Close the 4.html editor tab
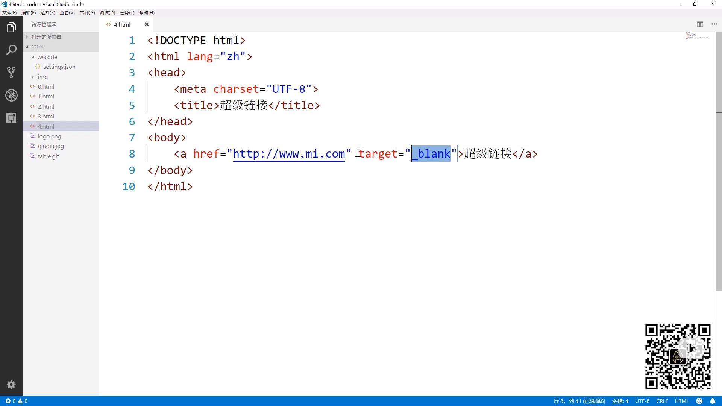This screenshot has height=406, width=722. click(x=147, y=24)
